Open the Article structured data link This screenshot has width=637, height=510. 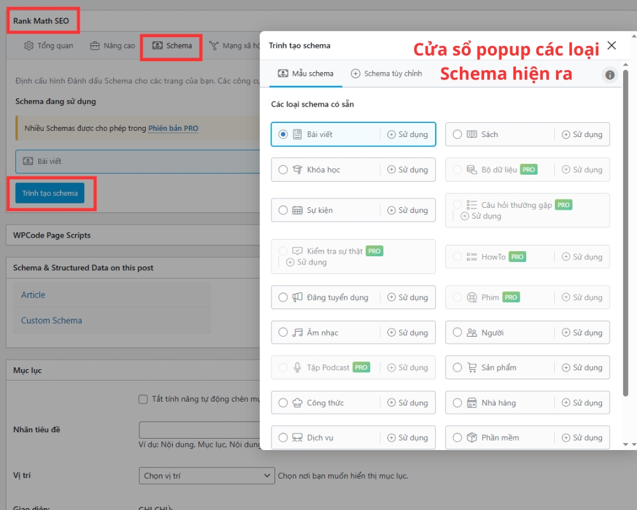pyautogui.click(x=33, y=295)
